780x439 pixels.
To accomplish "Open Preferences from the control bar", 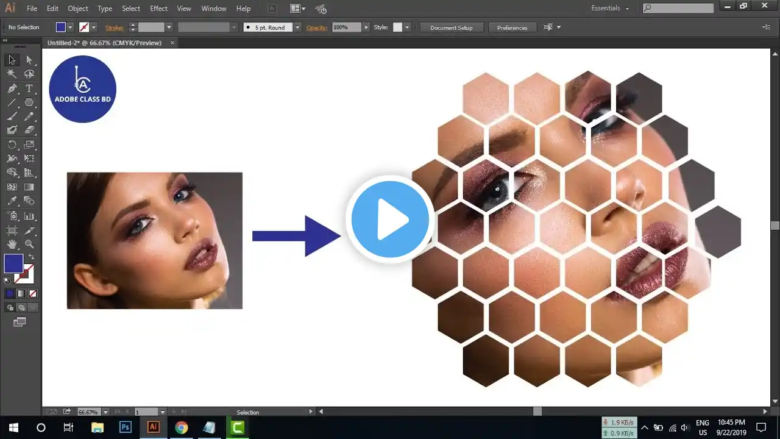I will pos(512,27).
